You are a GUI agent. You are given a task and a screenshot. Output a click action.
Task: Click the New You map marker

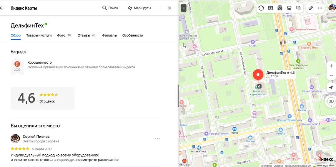195,46
